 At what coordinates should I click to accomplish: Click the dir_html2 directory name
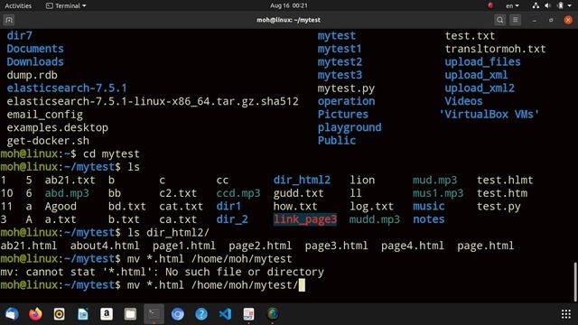click(x=302, y=180)
